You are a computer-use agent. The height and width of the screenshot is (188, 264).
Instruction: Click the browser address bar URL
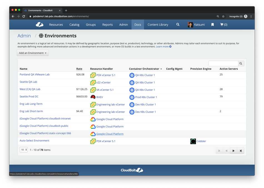[x=61, y=16]
